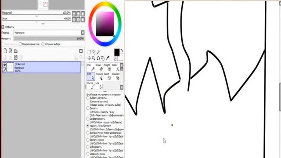
Task: Create a new linework layer
Action: coord(11,51)
